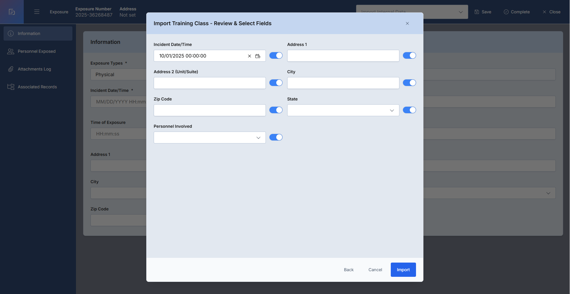Switch off the Zip Code import toggle
The image size is (570, 294).
[276, 110]
